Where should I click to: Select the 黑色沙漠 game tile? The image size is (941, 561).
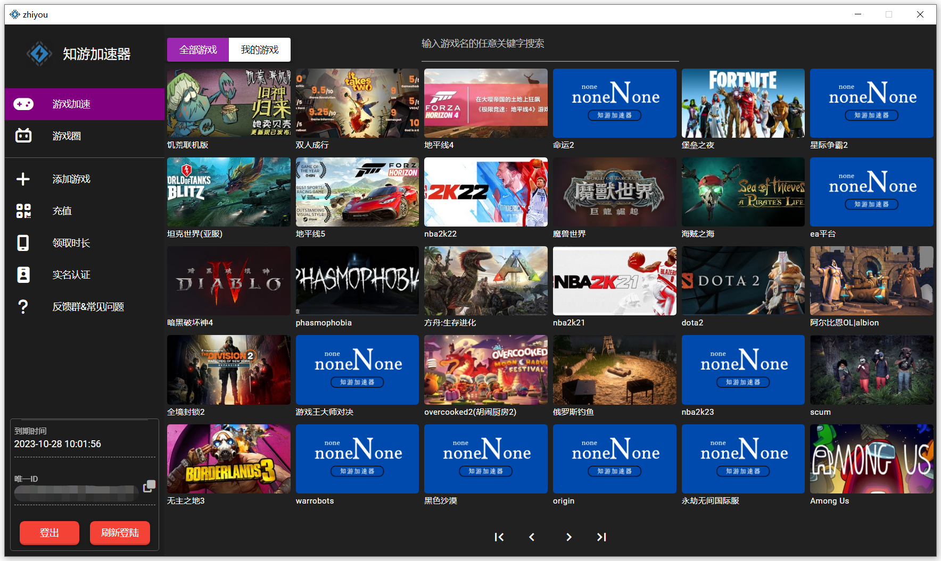pyautogui.click(x=486, y=459)
